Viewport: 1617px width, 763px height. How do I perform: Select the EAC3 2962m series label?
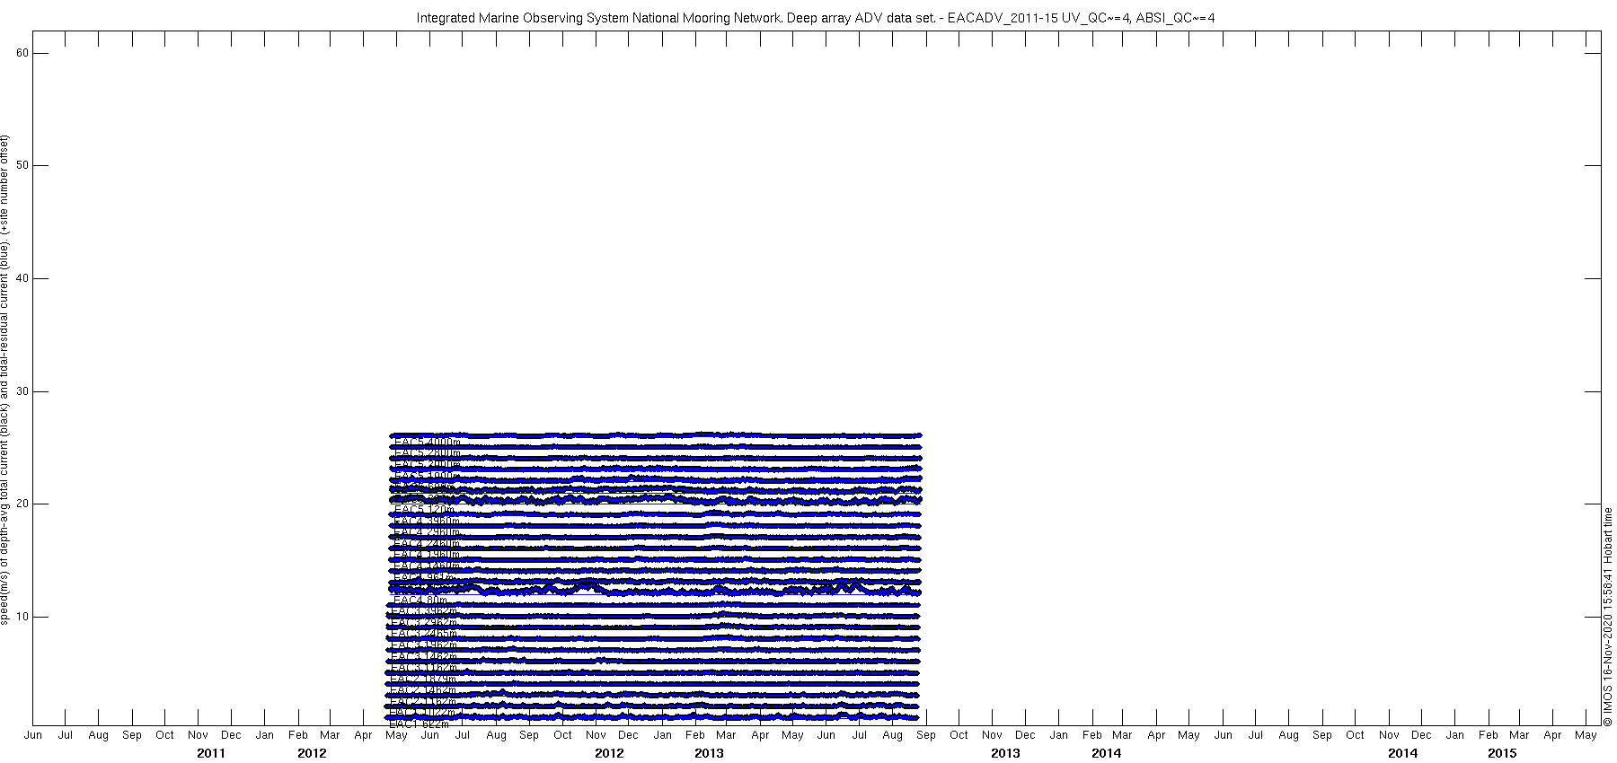[x=424, y=622]
